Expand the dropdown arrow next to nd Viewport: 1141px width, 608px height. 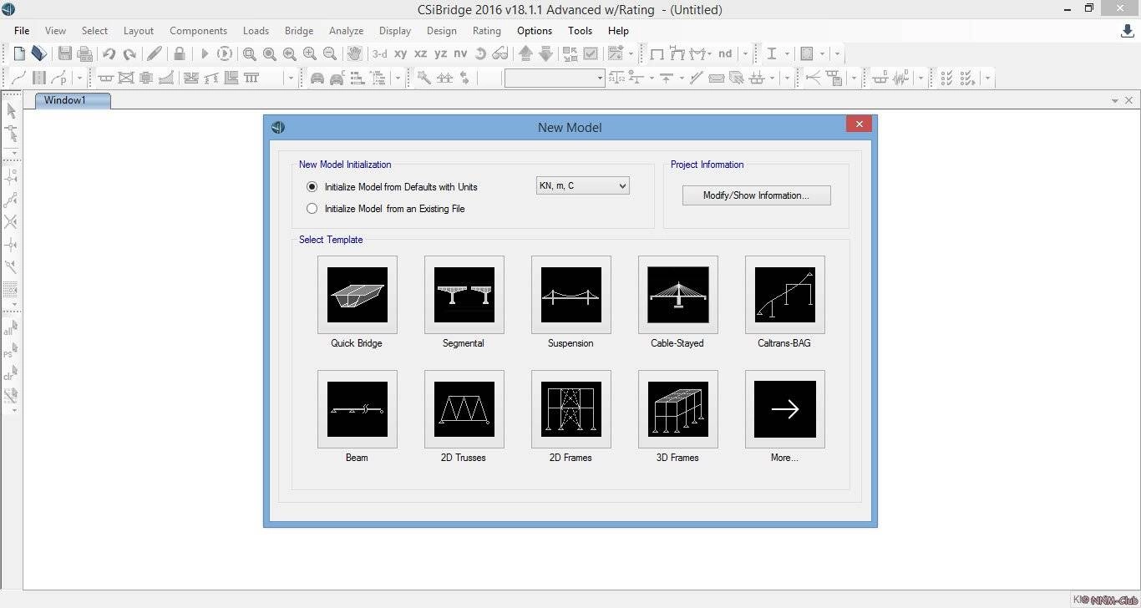[745, 53]
